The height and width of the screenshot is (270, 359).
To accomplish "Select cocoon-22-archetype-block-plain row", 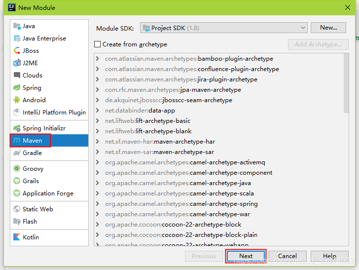I will coord(218,234).
